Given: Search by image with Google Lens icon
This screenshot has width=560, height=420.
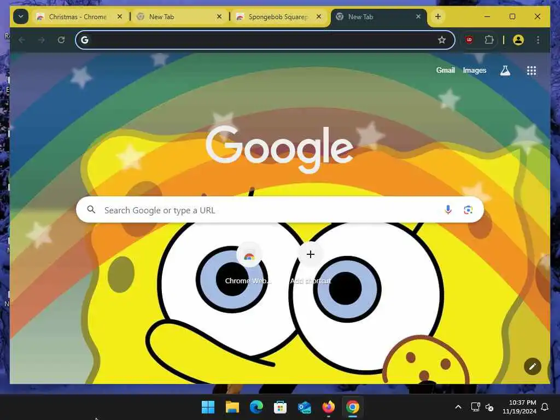Looking at the screenshot, I should click(468, 209).
